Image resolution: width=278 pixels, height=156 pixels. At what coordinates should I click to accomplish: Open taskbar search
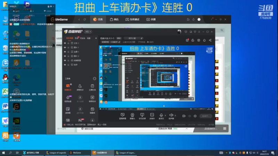point(10,153)
